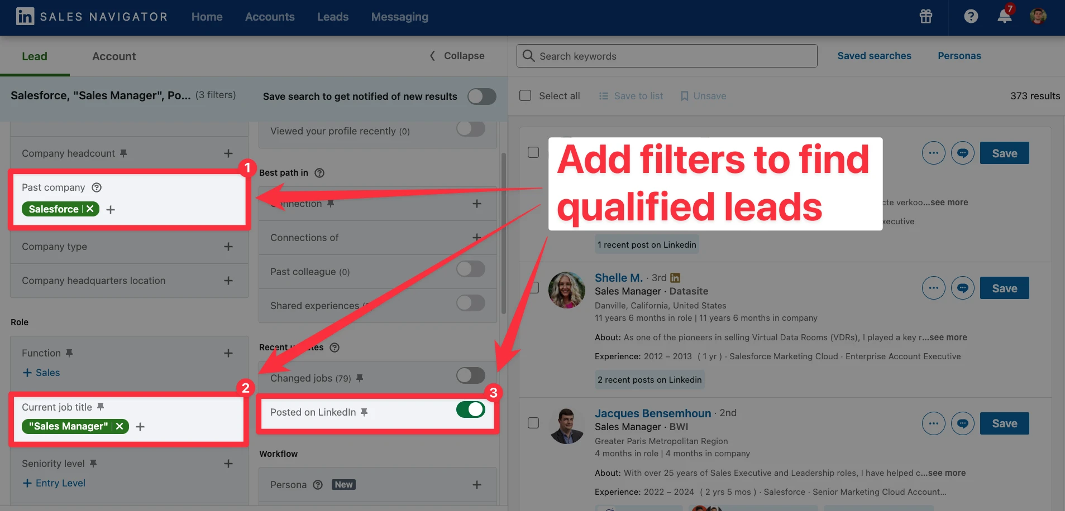Screen dimensions: 1065x511
Task: Expand Company type filter
Action: [228, 247]
